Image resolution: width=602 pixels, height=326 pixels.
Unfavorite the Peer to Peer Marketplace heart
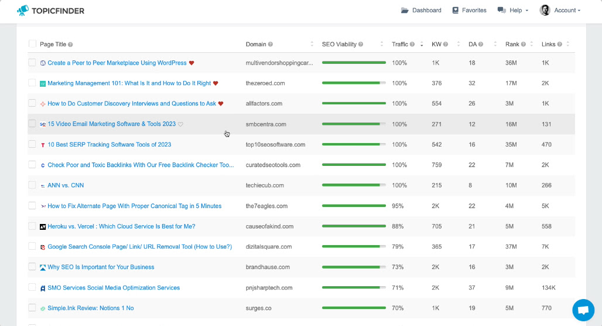point(191,63)
